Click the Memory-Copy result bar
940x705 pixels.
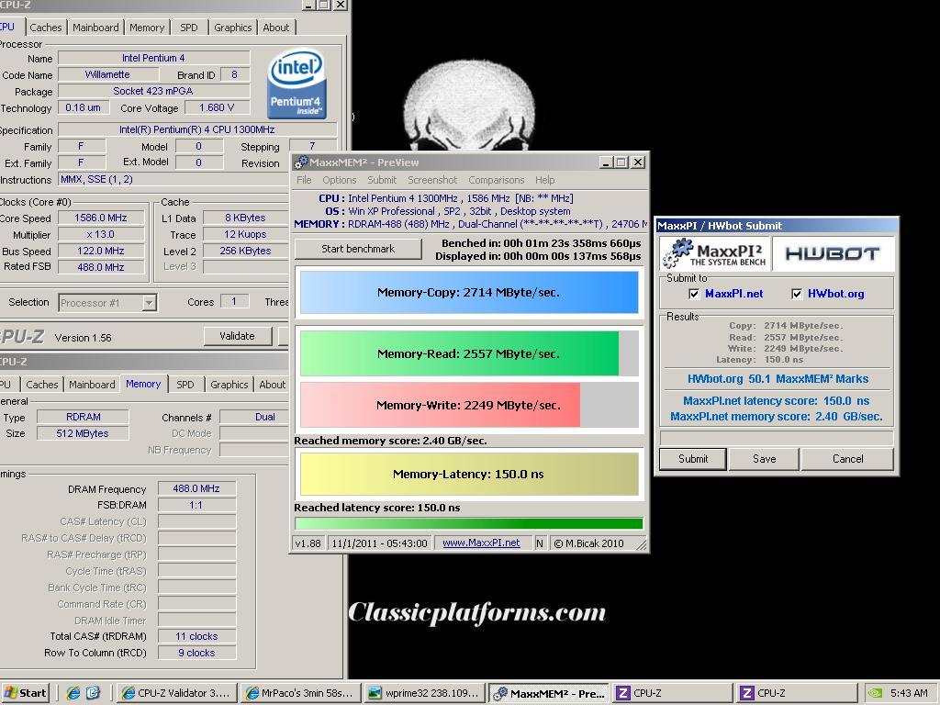[469, 293]
